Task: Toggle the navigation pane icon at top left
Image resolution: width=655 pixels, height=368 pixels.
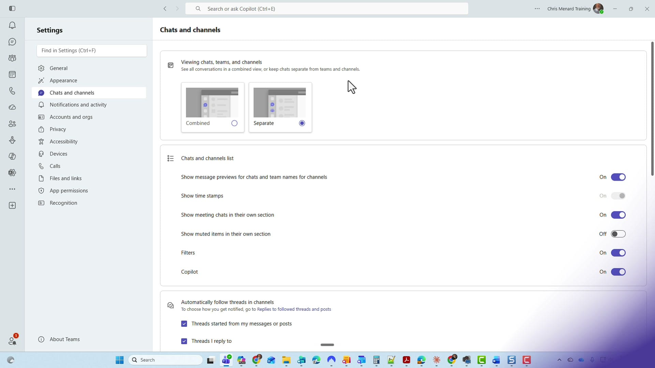Action: [x=12, y=9]
